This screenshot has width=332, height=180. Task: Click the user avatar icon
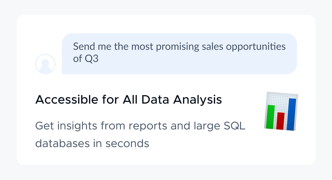pos(45,64)
